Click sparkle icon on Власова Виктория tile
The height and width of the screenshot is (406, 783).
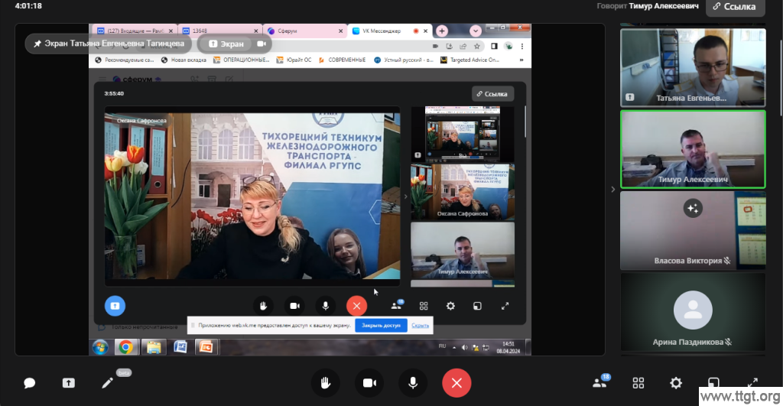pos(693,208)
